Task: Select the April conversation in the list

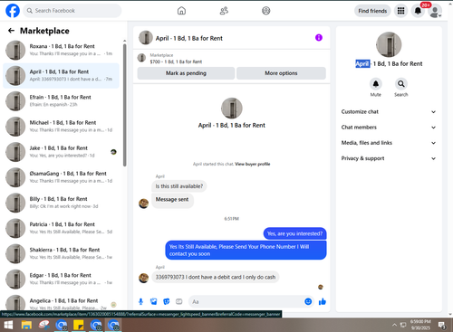Action: pyautogui.click(x=62, y=75)
